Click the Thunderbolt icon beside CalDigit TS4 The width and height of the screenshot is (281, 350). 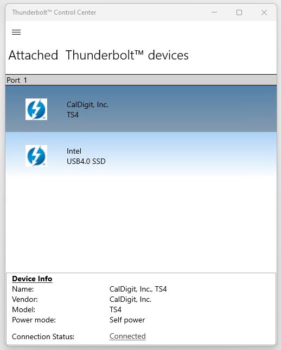pyautogui.click(x=36, y=109)
